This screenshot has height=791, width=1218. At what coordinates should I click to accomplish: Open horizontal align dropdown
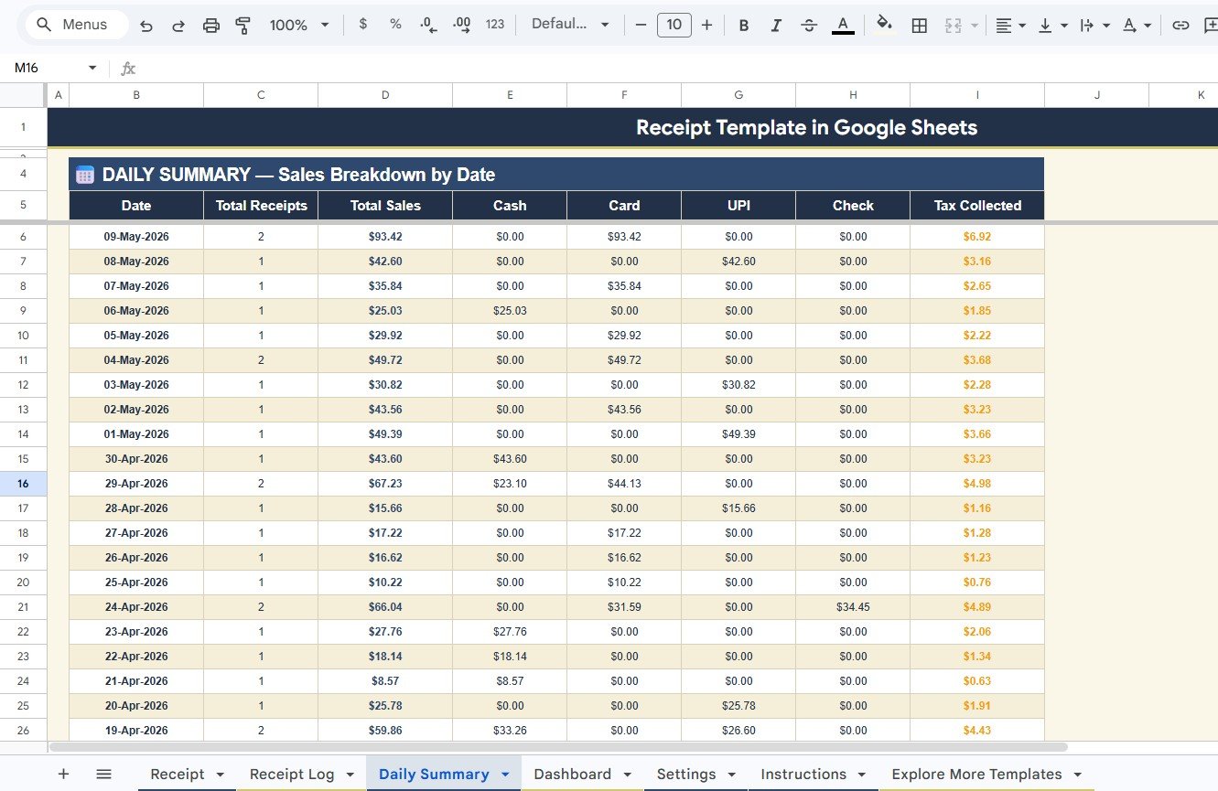[x=1010, y=26]
